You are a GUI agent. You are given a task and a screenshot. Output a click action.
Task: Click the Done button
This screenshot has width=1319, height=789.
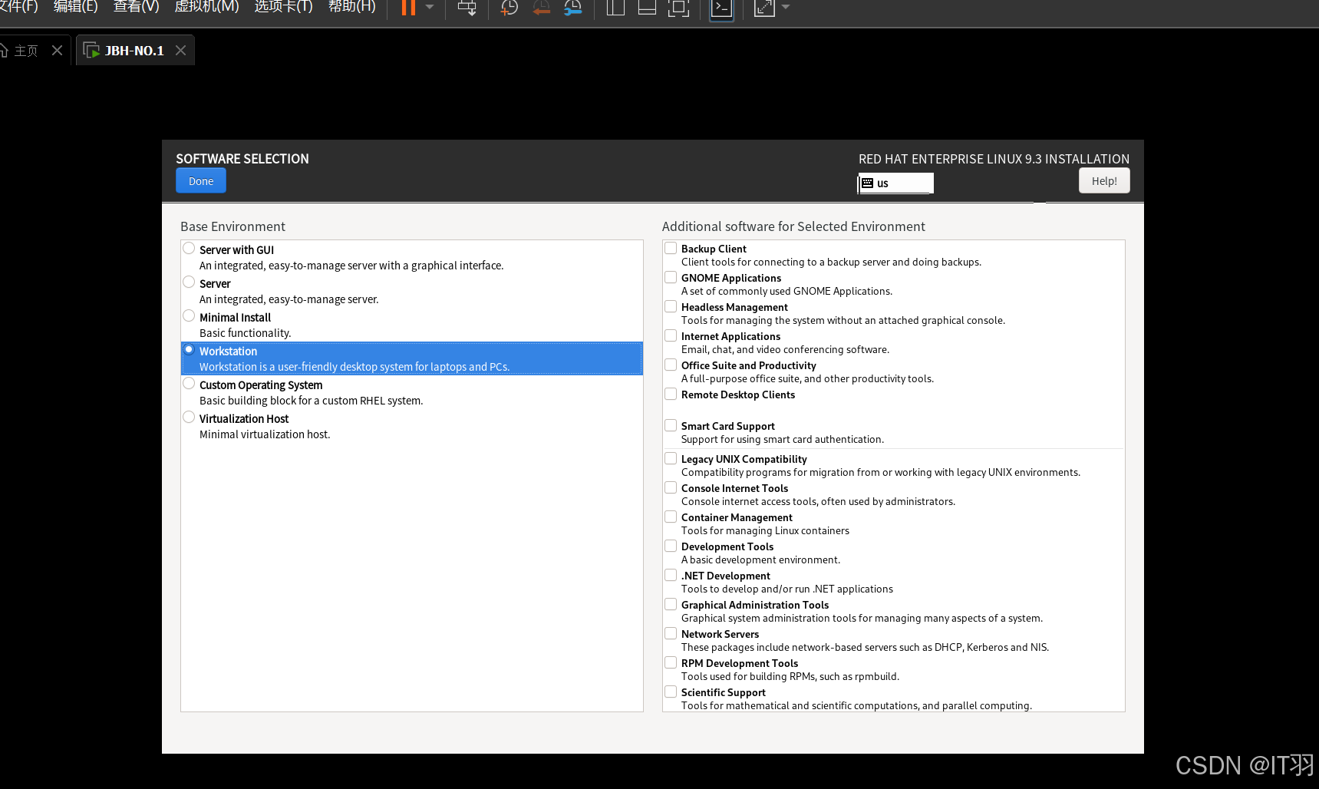tap(201, 181)
